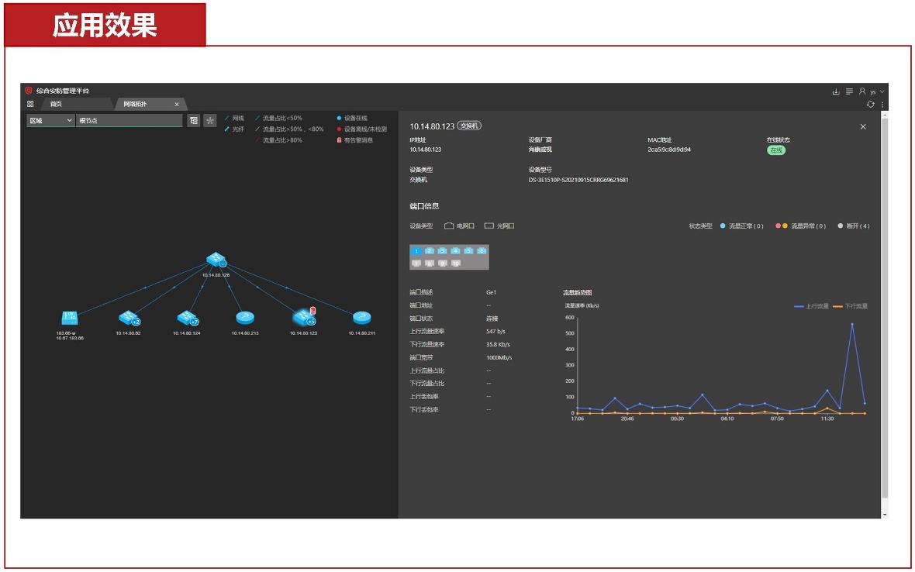Screen dimensions: 915x572
Task: Open the app grid menu icon
Action: 30,104
